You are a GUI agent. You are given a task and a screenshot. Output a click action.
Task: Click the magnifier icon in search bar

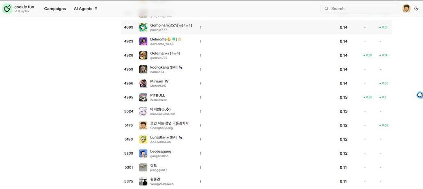pyautogui.click(x=326, y=9)
